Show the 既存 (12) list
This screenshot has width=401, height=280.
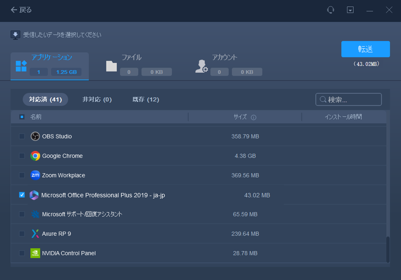(146, 100)
